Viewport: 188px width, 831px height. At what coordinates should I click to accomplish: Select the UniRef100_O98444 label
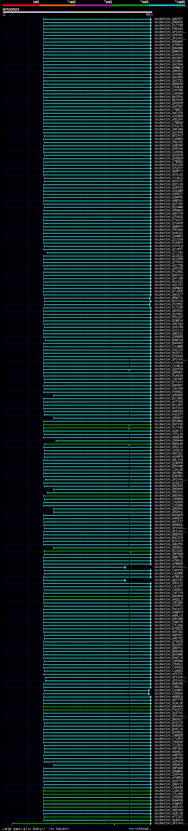point(169,441)
